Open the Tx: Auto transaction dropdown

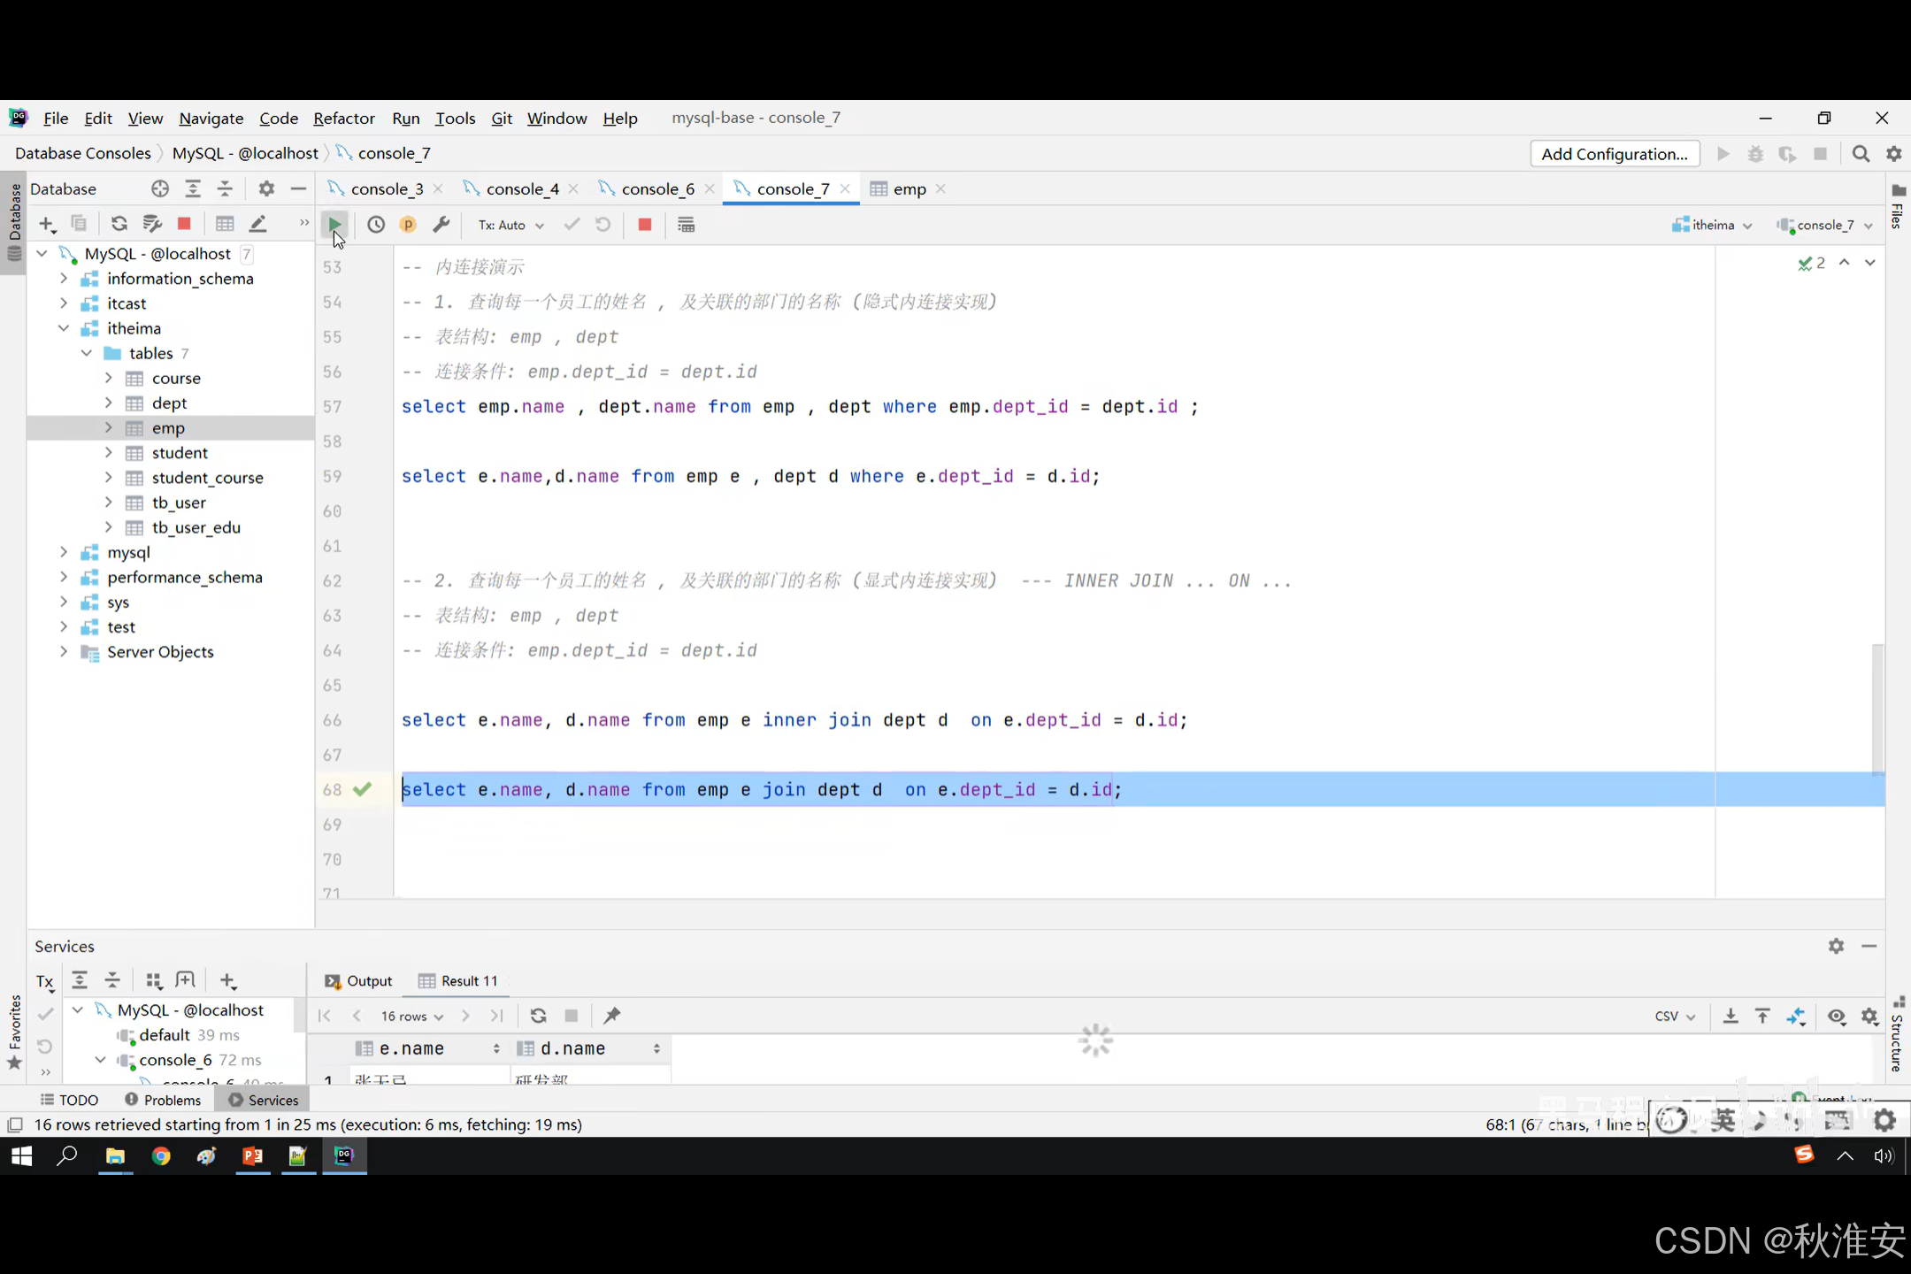click(x=510, y=225)
